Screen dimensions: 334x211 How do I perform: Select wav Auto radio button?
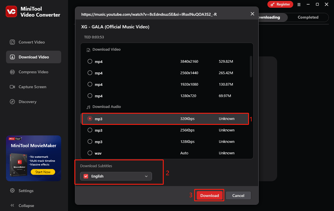[x=90, y=153]
